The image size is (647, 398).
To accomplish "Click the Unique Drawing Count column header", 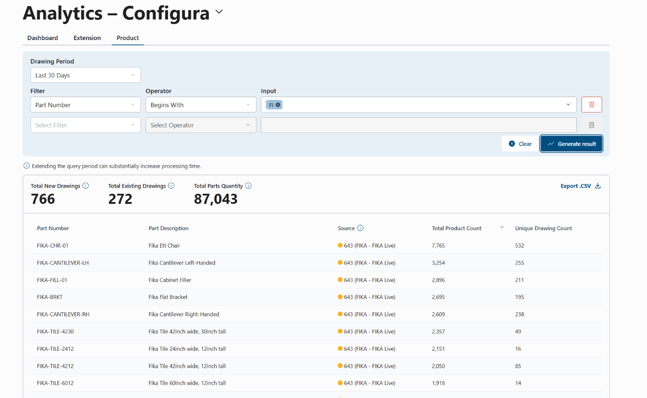I will pyautogui.click(x=543, y=228).
